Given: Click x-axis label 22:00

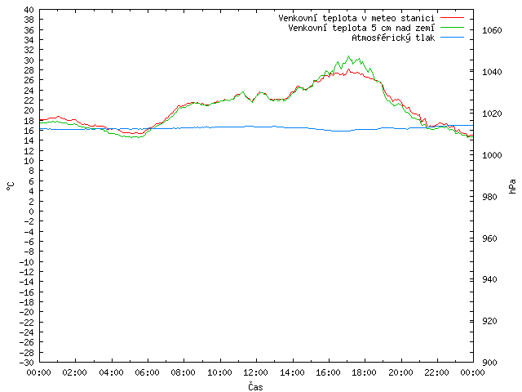Looking at the screenshot, I should pyautogui.click(x=437, y=372).
